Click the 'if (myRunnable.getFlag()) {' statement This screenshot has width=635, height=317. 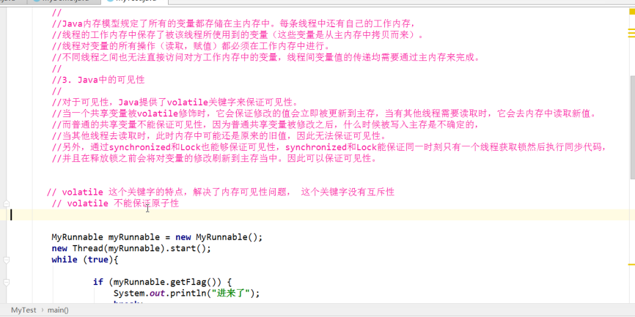162,282
